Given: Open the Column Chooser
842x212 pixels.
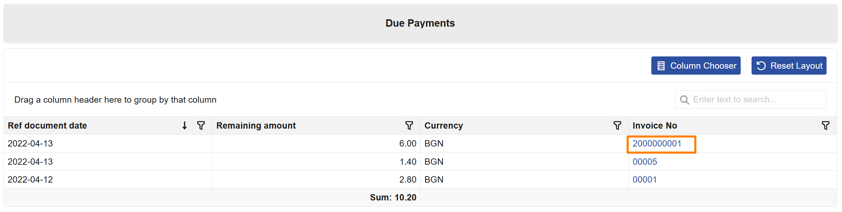Looking at the screenshot, I should coord(696,65).
